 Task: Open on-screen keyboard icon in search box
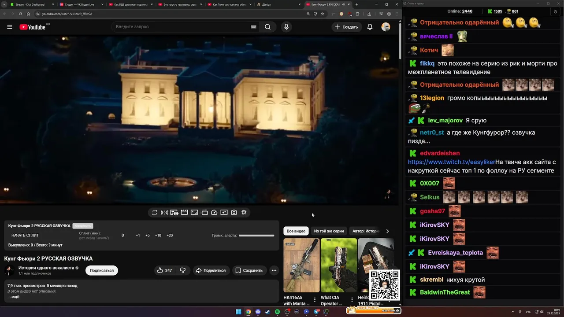click(x=253, y=27)
